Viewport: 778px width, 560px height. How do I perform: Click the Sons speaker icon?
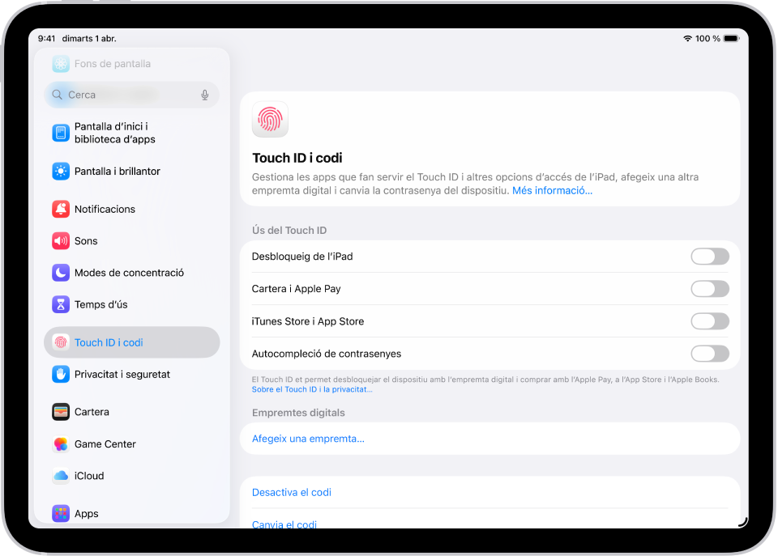(61, 240)
